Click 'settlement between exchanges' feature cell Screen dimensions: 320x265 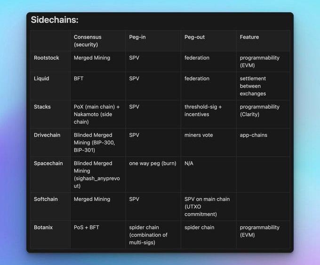click(x=253, y=86)
